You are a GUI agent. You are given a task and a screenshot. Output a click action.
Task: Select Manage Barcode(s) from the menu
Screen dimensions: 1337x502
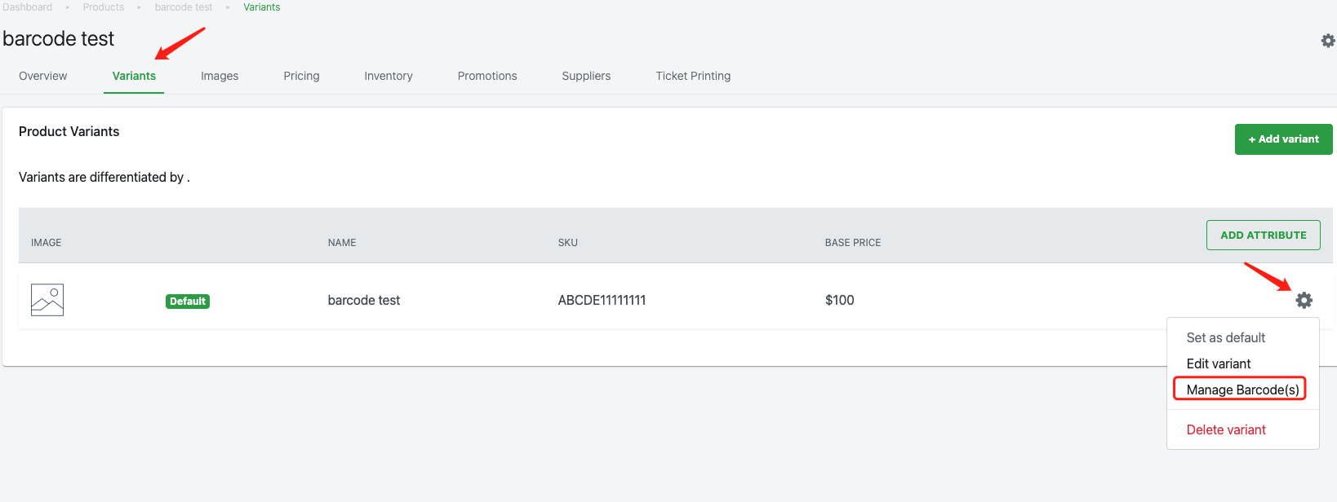[x=1242, y=390]
